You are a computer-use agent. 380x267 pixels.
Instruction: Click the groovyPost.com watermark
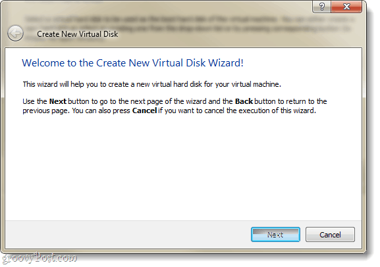pos(40,258)
